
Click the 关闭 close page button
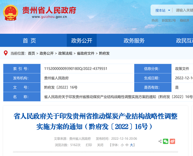point(100,145)
